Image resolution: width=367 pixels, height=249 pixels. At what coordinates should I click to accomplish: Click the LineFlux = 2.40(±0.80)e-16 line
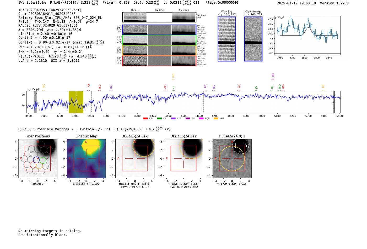(x=45, y=34)
